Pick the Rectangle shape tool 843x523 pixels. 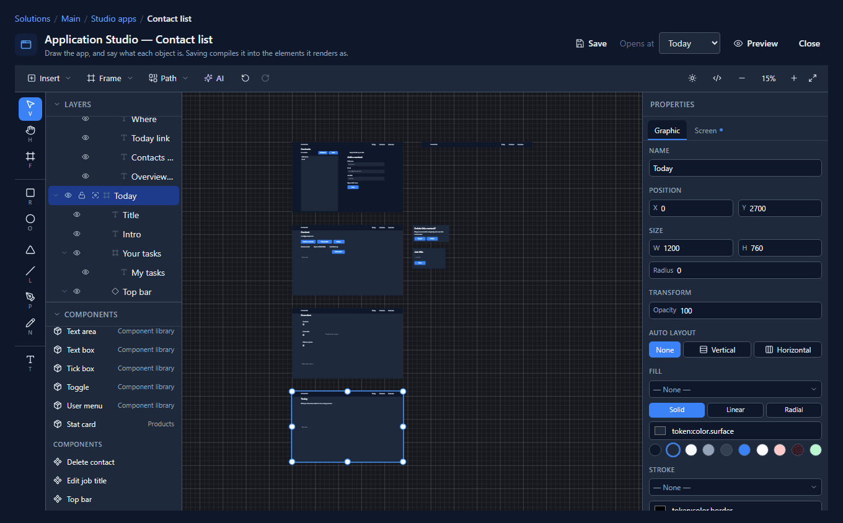coord(30,196)
